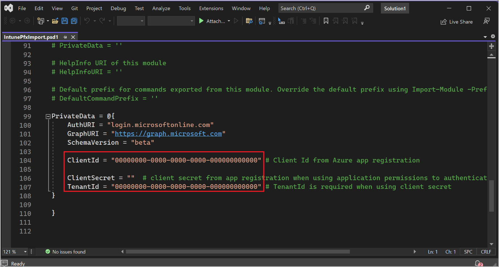The image size is (499, 267).
Task: Open the Analyze menu
Action: 161,8
